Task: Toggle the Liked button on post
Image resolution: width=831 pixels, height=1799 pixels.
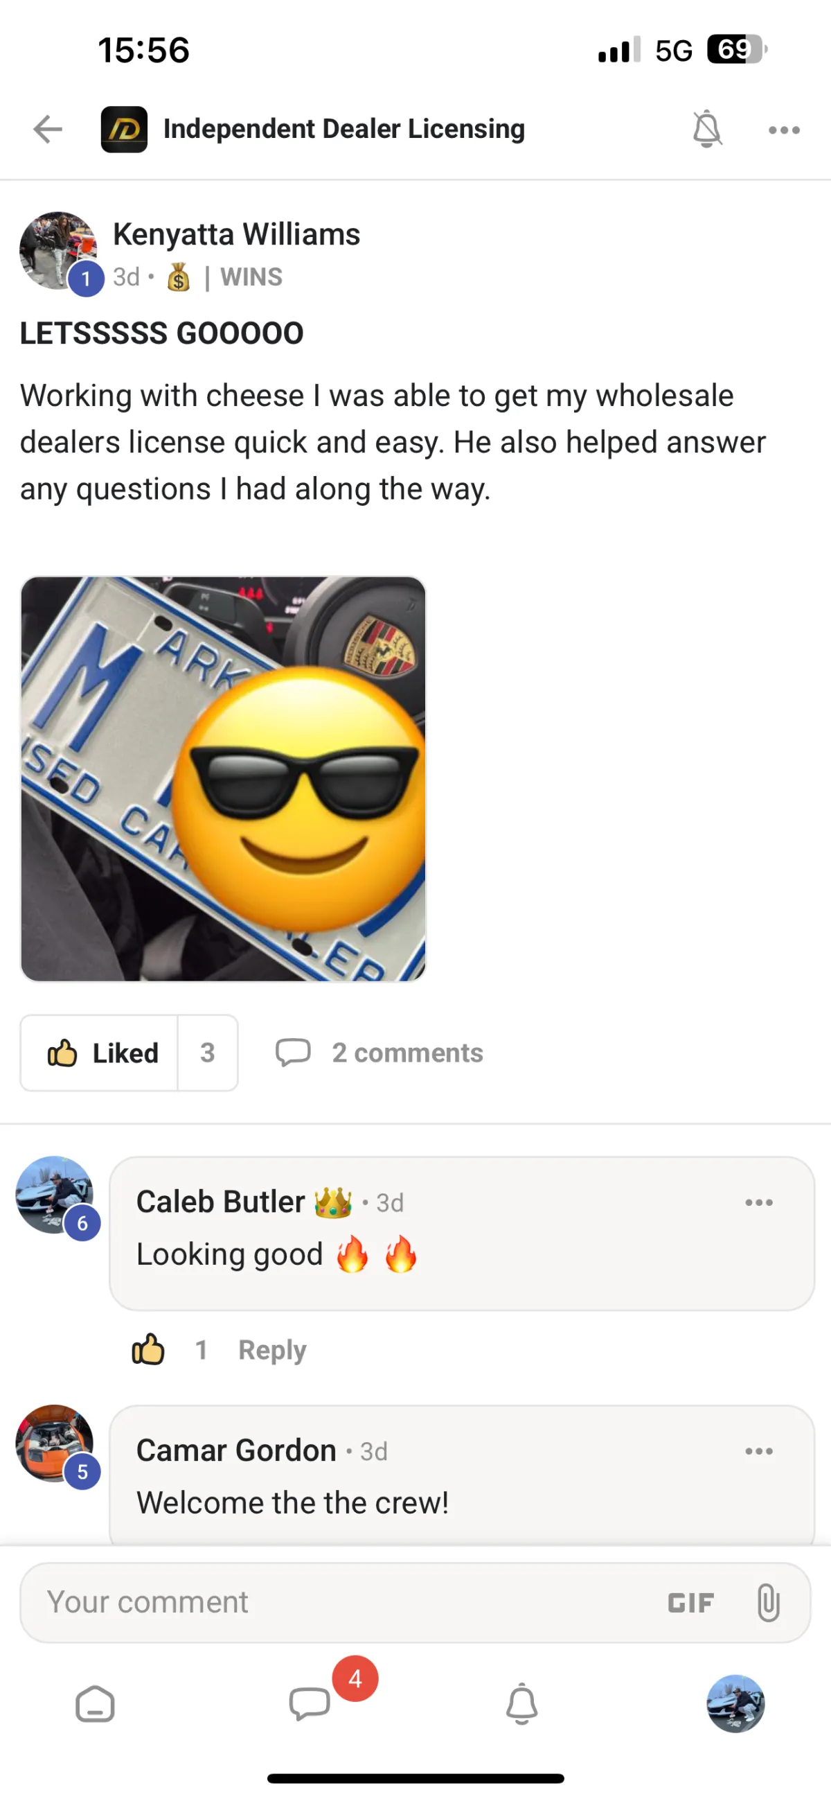Action: (x=100, y=1053)
